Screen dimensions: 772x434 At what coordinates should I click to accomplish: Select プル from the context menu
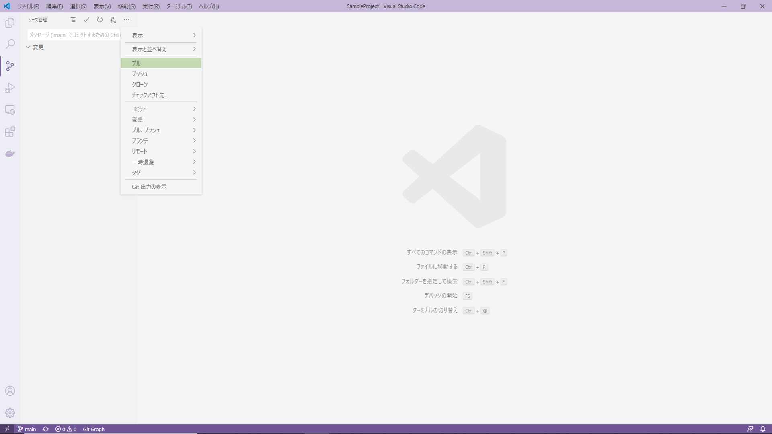click(161, 63)
